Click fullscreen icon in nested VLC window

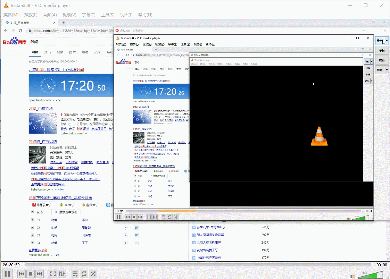click(x=149, y=217)
